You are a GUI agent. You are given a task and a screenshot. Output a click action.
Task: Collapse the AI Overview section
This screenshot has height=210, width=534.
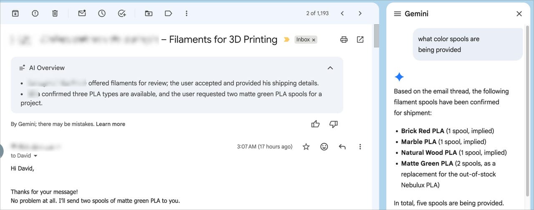click(x=330, y=68)
